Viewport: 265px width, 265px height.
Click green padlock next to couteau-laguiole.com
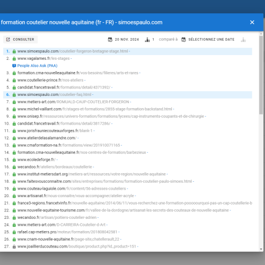tap(14, 189)
